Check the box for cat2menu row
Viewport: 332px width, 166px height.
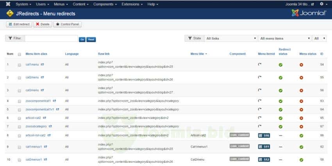pos(20,78)
